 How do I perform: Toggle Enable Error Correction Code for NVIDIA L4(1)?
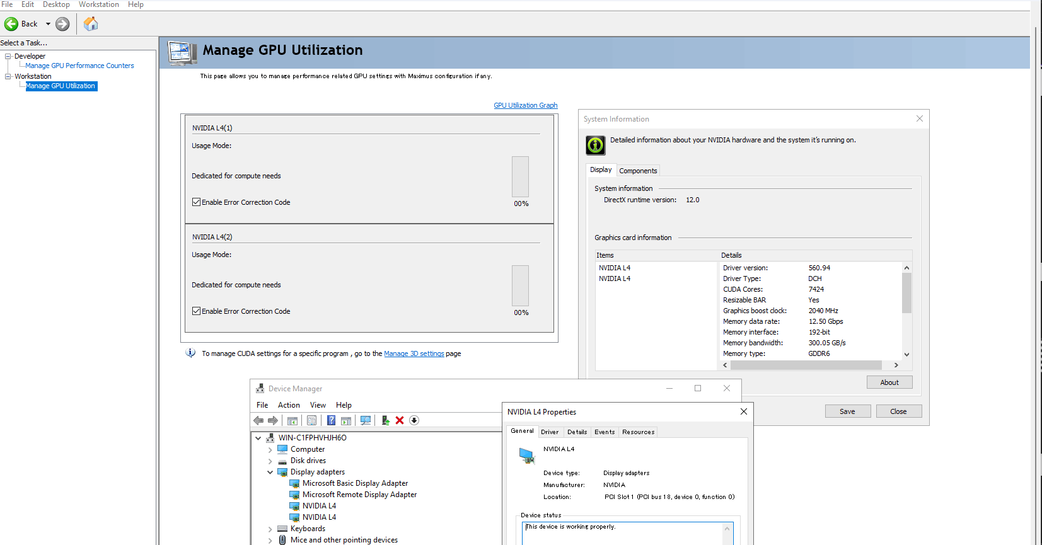[196, 202]
